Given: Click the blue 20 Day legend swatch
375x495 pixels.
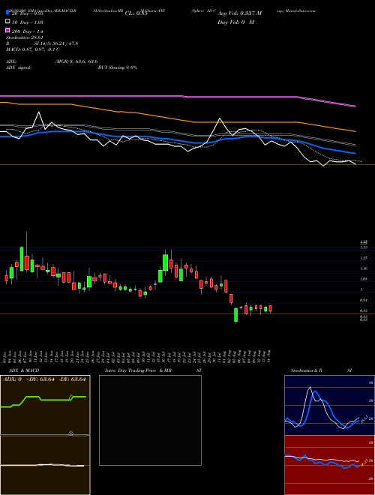Looking at the screenshot, I should click(x=7, y=12).
